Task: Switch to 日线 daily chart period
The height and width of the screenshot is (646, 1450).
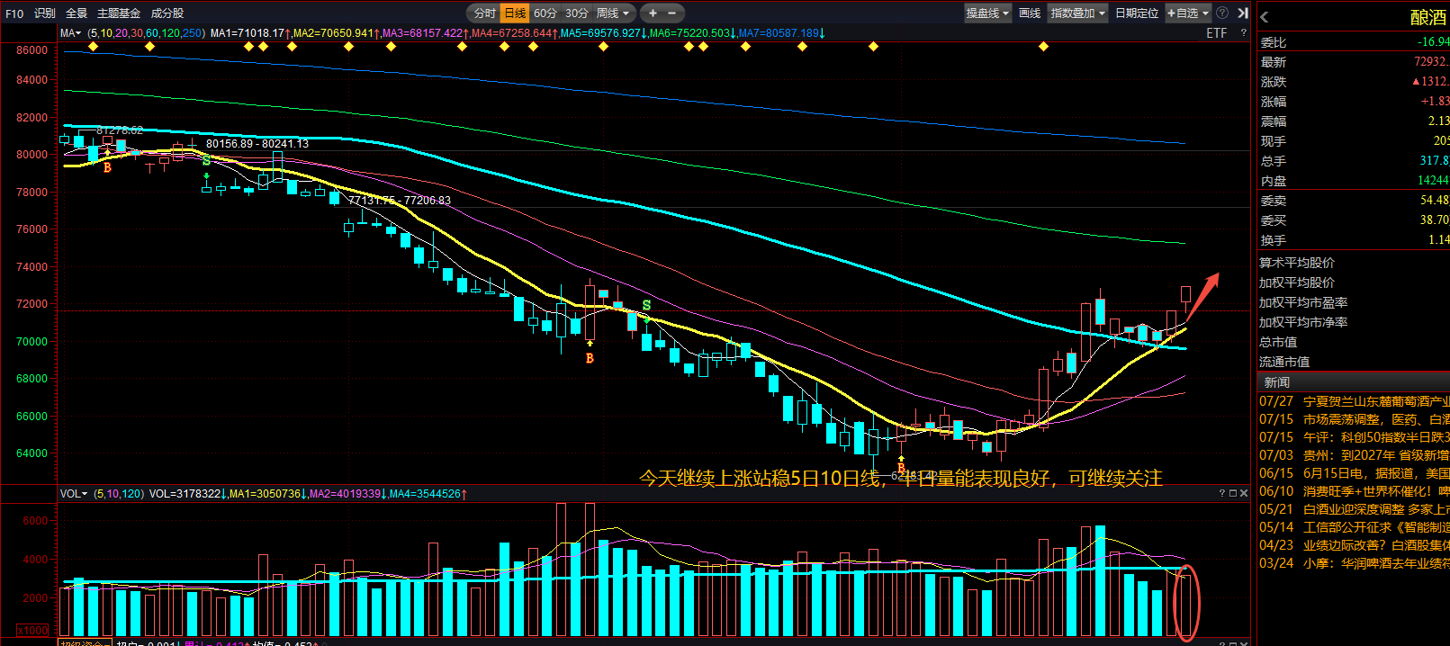Action: point(515,13)
